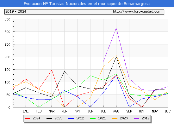Select the red 2024 legend swatch

27,118
